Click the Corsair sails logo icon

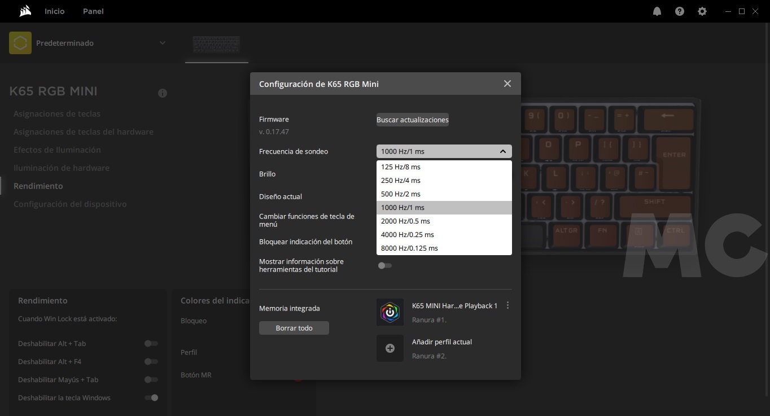[25, 11]
